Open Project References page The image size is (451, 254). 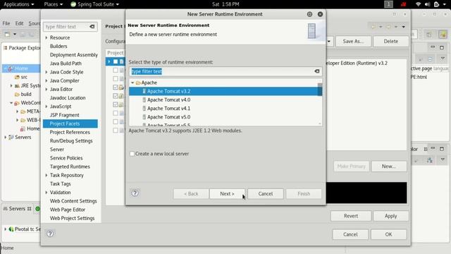(x=70, y=133)
